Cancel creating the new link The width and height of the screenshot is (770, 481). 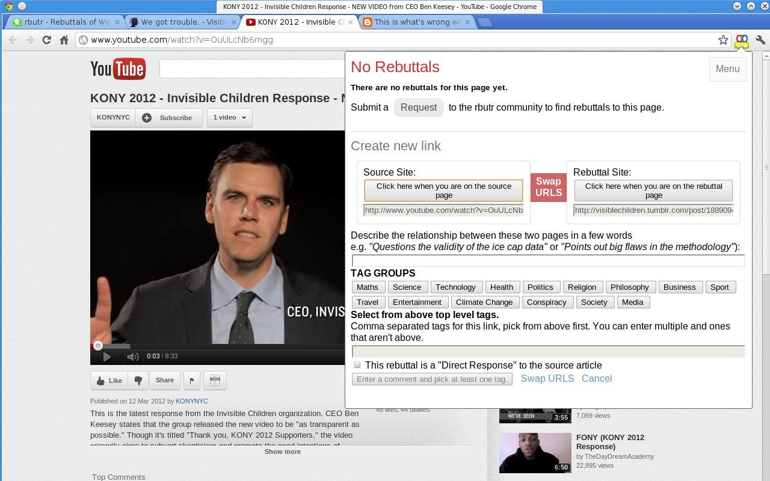[x=597, y=379]
